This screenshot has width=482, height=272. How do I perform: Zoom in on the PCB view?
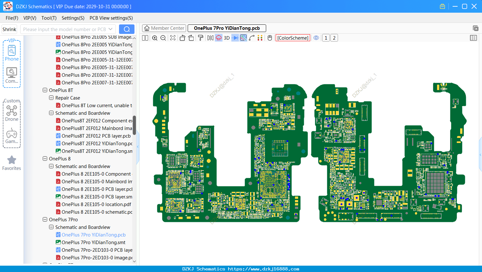(155, 38)
